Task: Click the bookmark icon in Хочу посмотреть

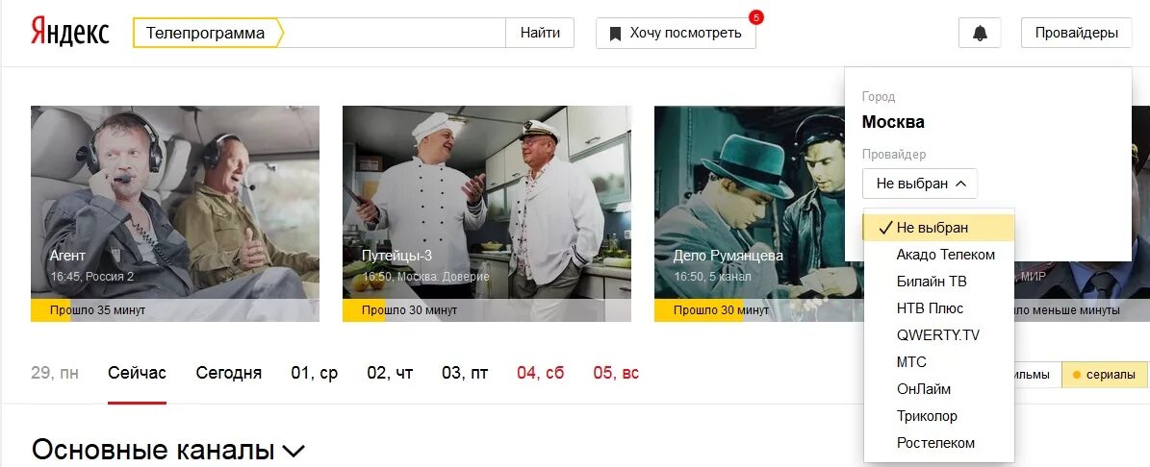Action: point(615,34)
